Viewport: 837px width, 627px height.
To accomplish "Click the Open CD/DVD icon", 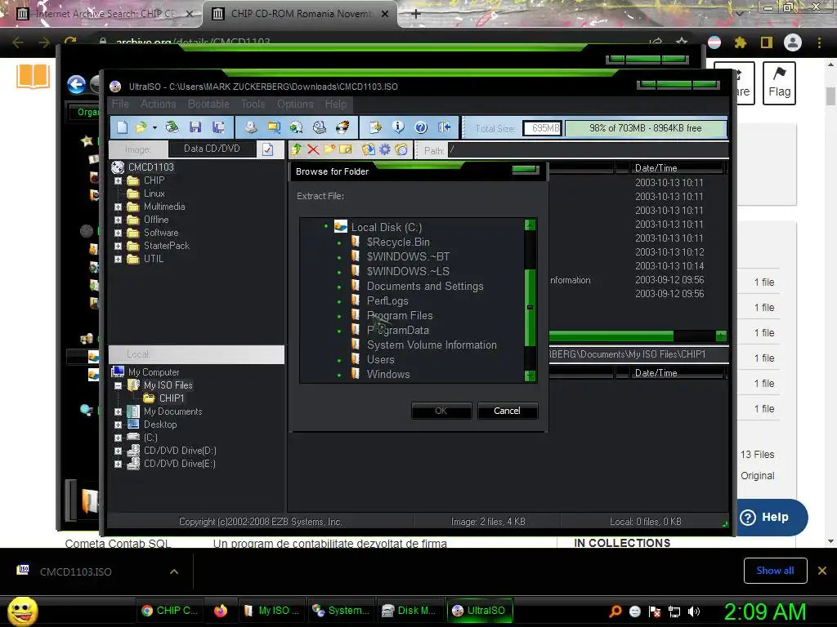I will tap(172, 127).
